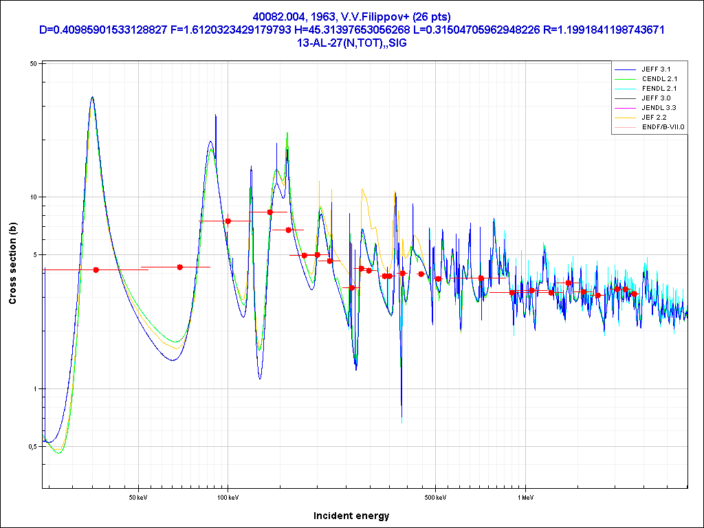
Task: Click the rightmost red experimental data point
Action: (x=635, y=294)
